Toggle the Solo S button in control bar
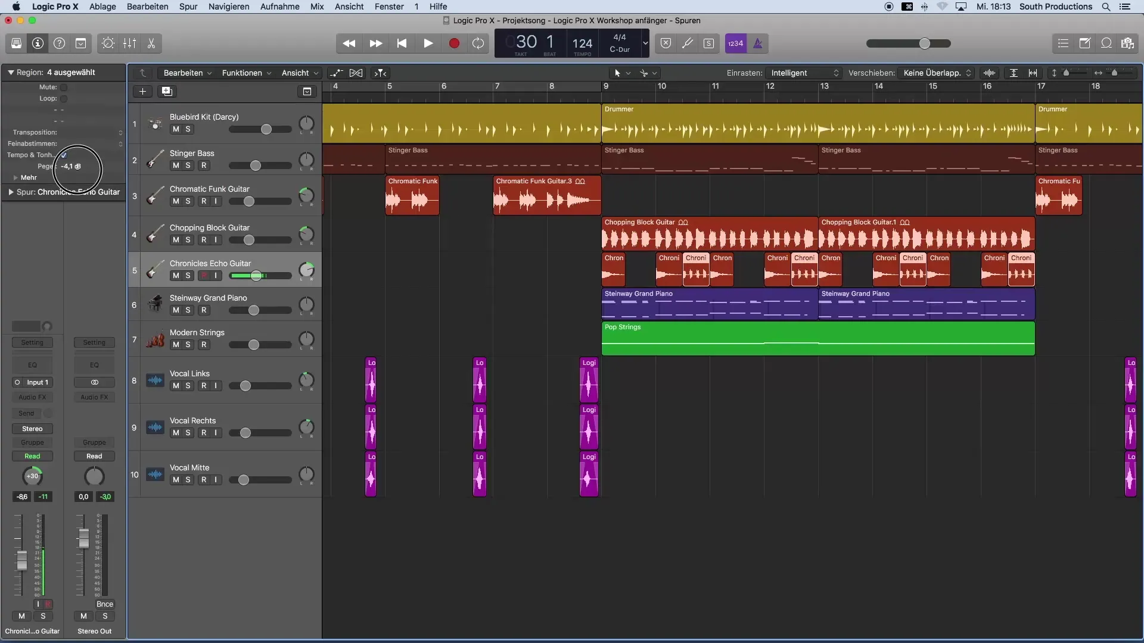Viewport: 1144px width, 643px height. (x=709, y=43)
